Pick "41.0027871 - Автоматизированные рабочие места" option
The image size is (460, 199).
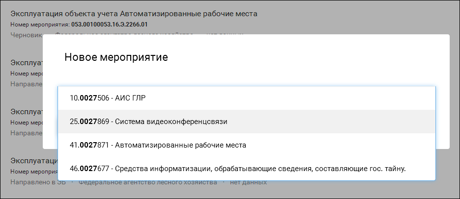pos(246,145)
